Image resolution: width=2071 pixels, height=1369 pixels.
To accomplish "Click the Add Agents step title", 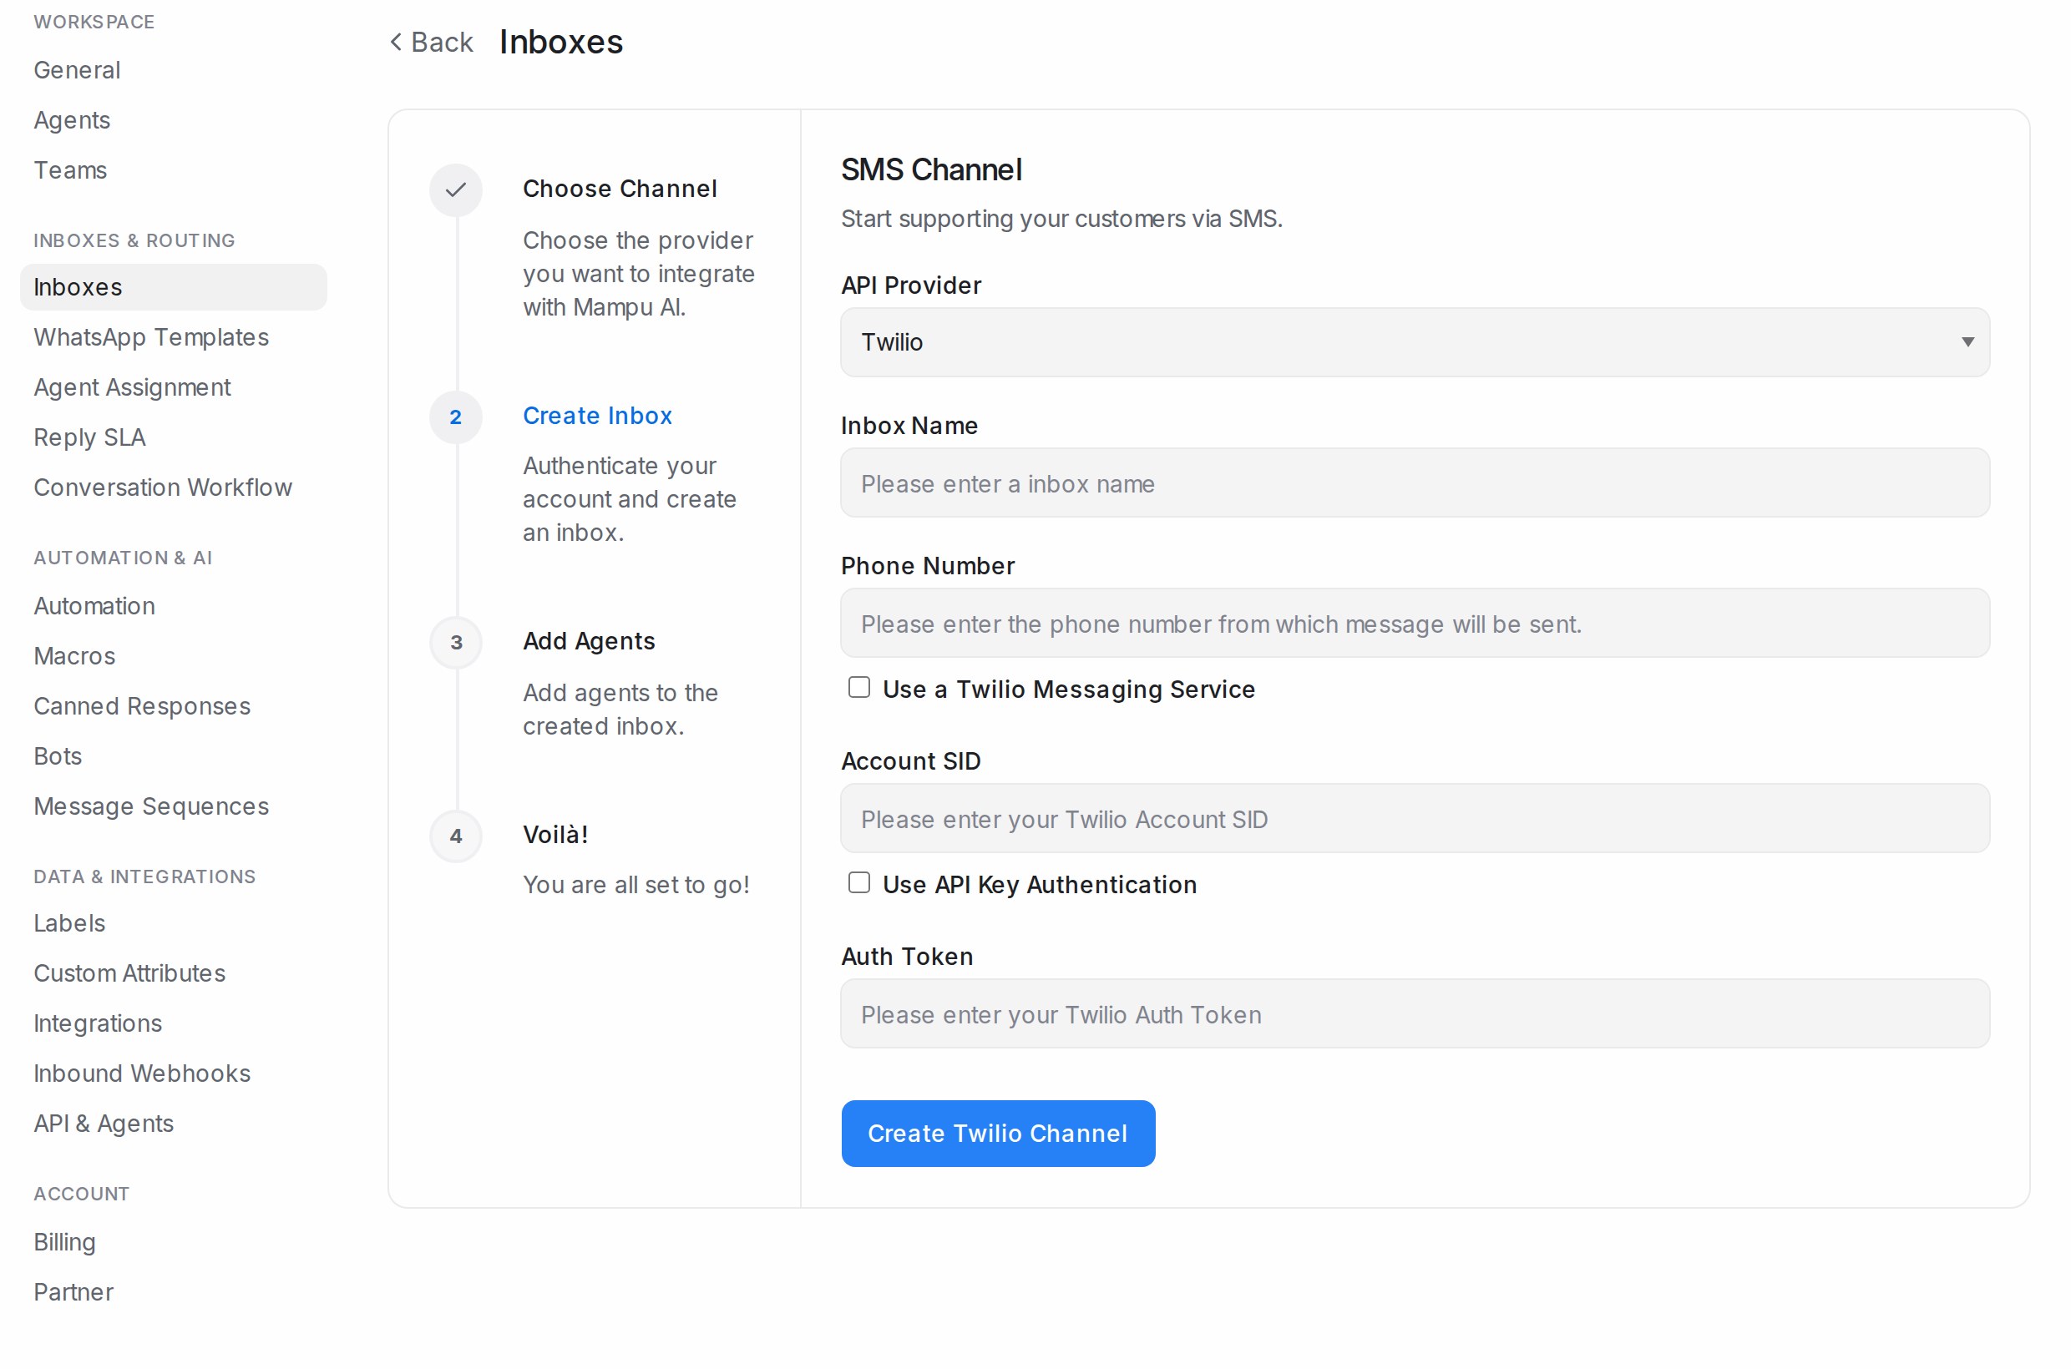I will (x=589, y=641).
